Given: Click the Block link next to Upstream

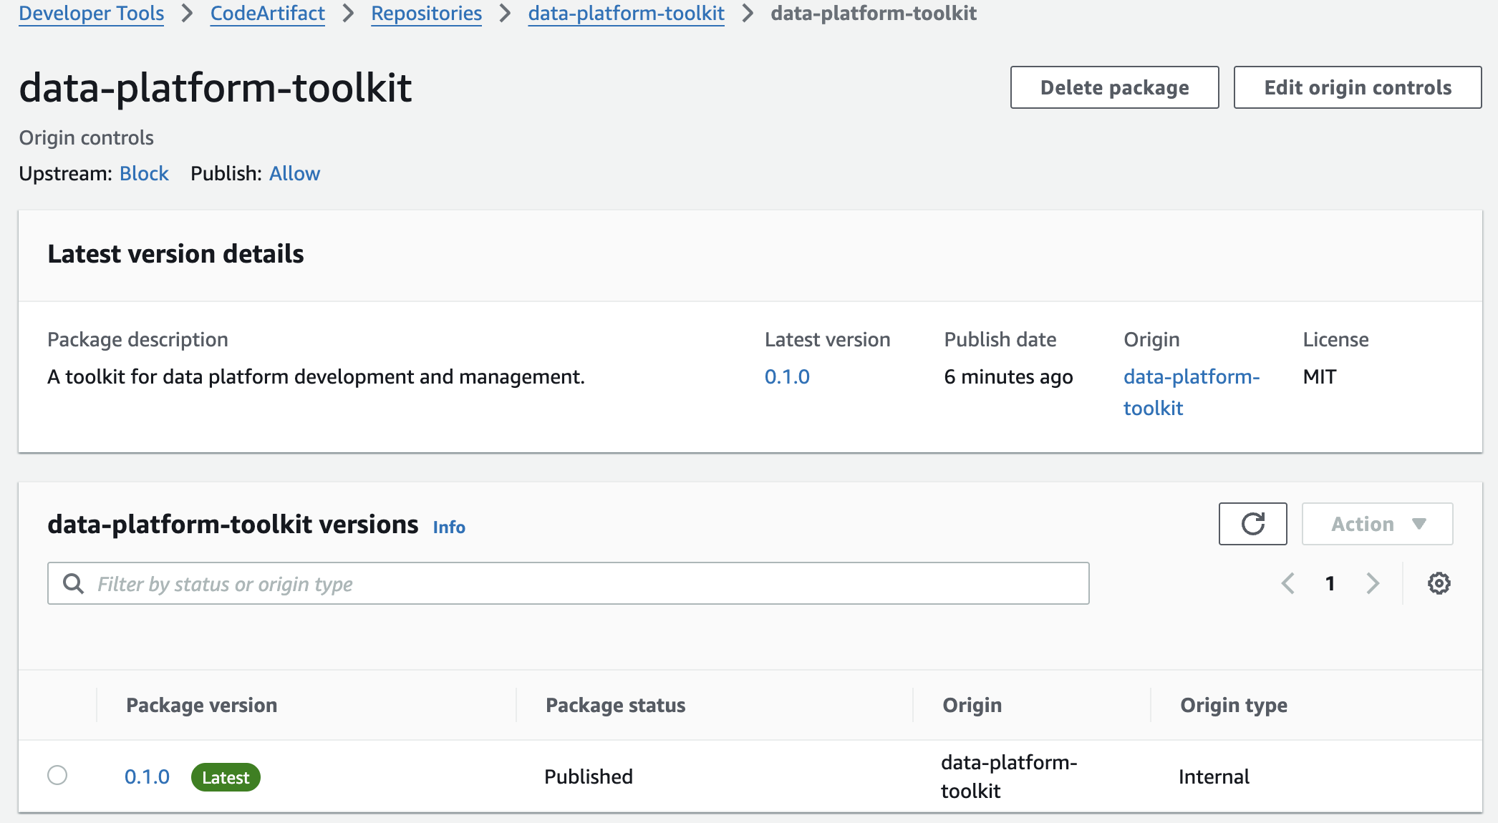Looking at the screenshot, I should click(x=143, y=173).
